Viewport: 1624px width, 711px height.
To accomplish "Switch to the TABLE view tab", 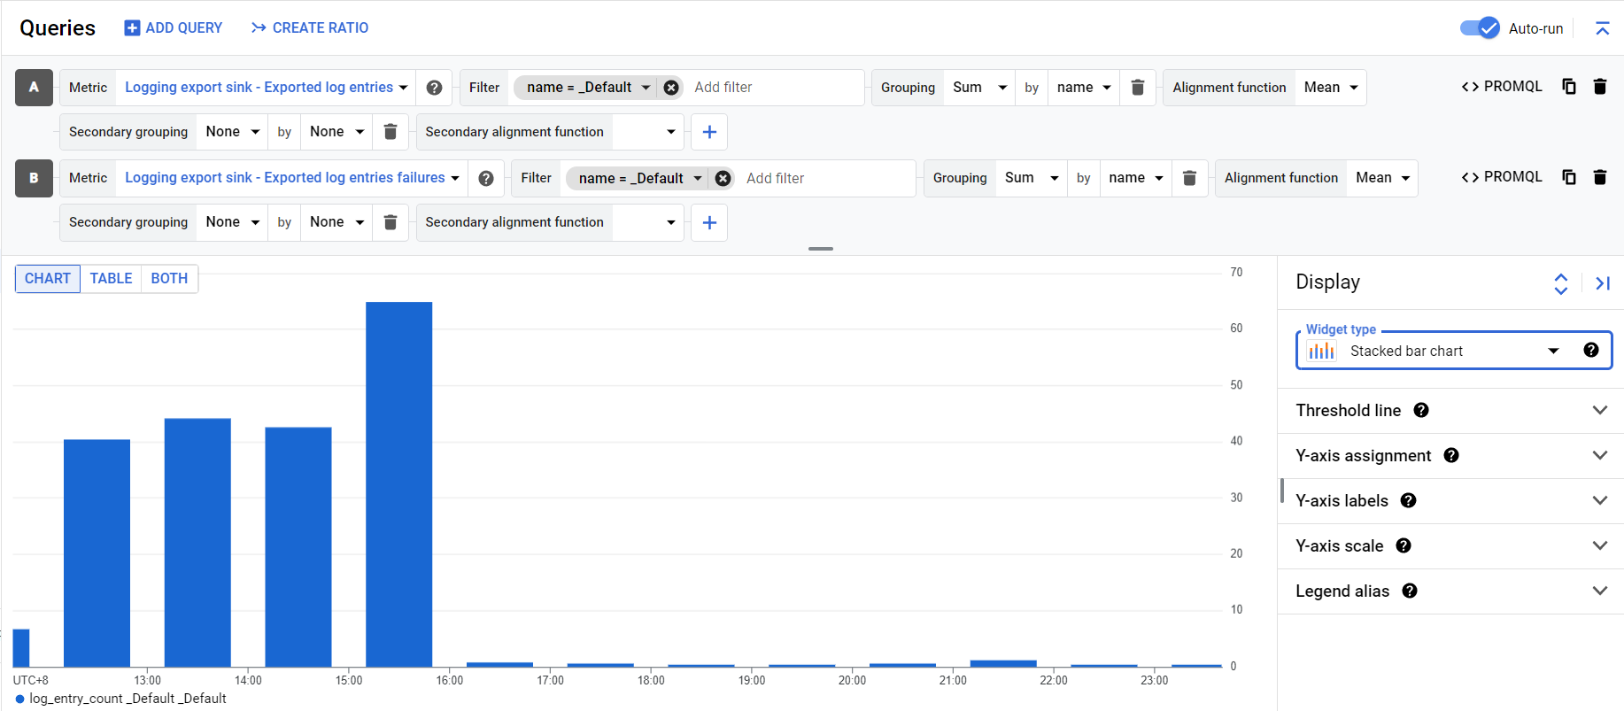I will coord(111,279).
